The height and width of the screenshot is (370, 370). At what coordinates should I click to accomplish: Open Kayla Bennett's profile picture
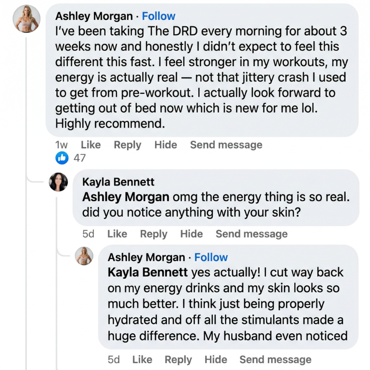[58, 182]
